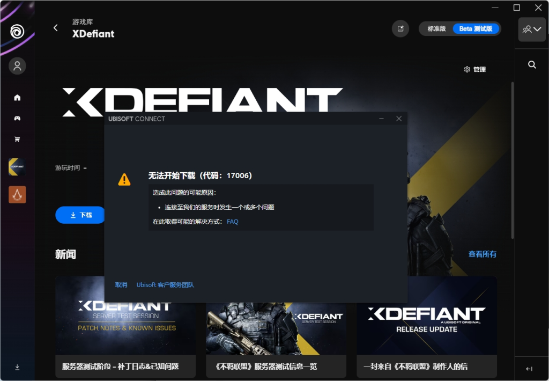The image size is (549, 381).
Task: Select the Beta 测试版 version toggle
Action: pos(476,29)
